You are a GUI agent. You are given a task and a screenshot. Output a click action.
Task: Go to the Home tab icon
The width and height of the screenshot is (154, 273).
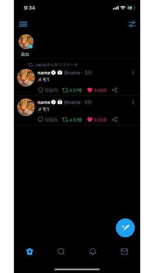coord(29,251)
